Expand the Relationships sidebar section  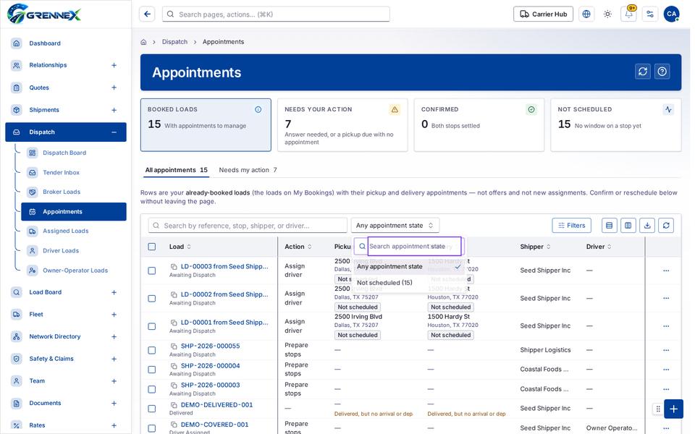[x=114, y=65]
